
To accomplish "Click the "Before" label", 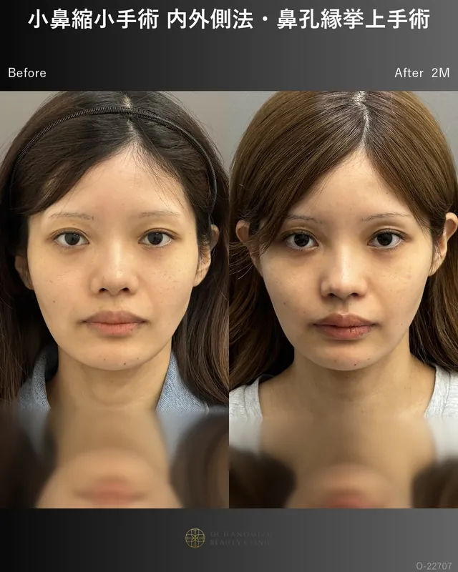I will (27, 73).
